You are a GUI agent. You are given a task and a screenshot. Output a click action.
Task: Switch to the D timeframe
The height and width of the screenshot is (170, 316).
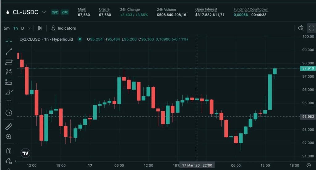[x=23, y=28]
